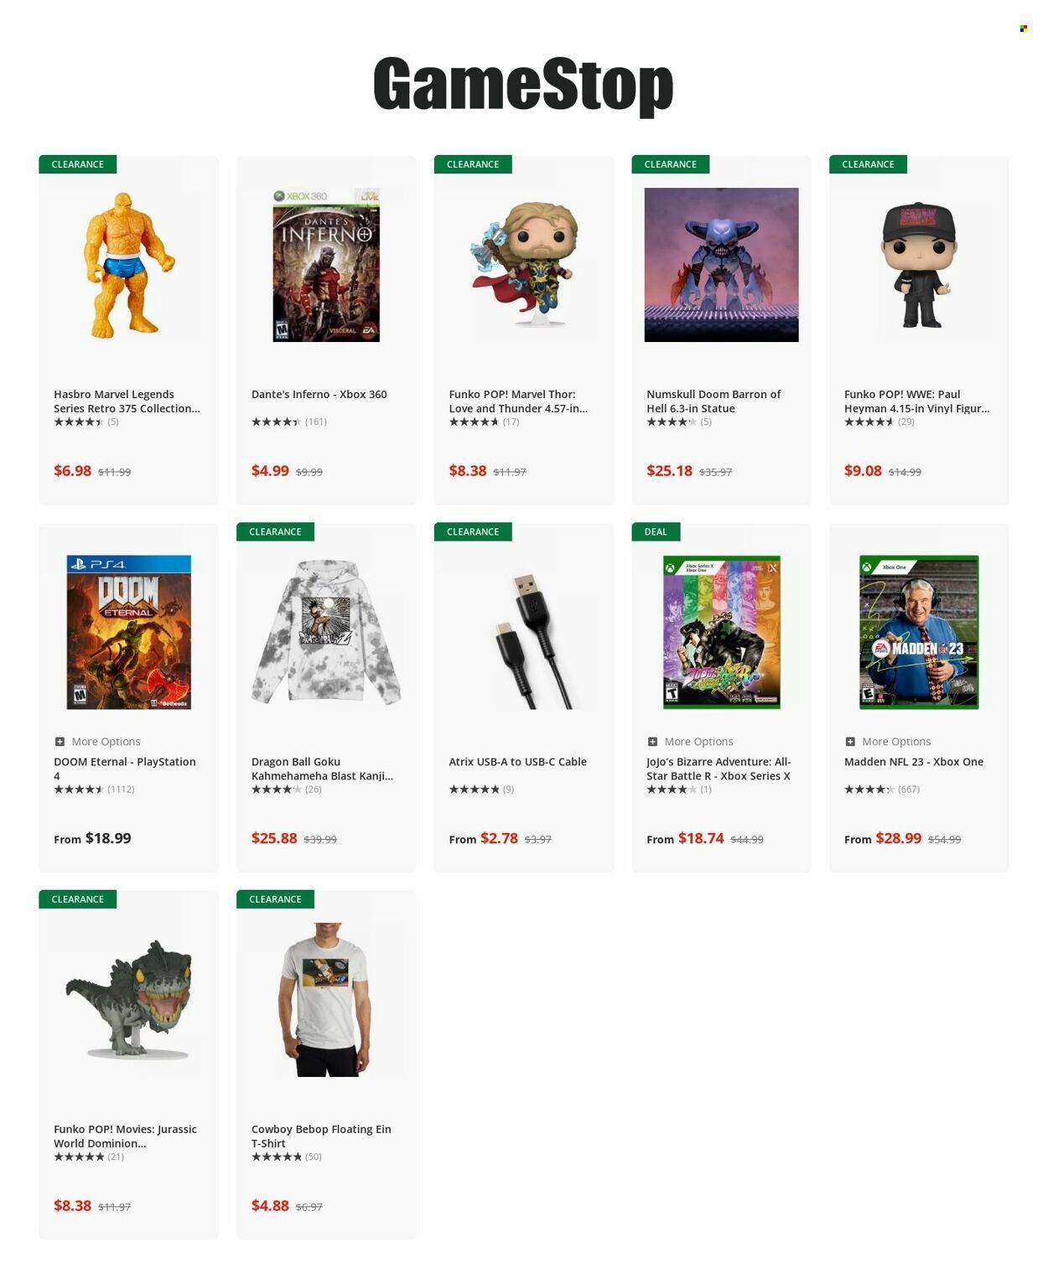
Task: Click the GameStop logo
Action: [523, 85]
